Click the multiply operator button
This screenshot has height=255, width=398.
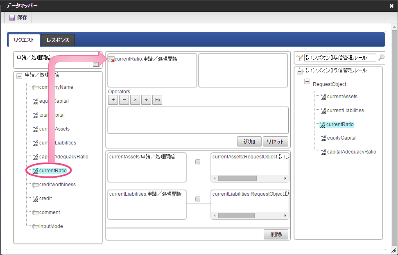point(135,100)
